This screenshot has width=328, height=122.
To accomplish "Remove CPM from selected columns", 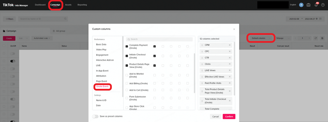I will coord(230,45).
